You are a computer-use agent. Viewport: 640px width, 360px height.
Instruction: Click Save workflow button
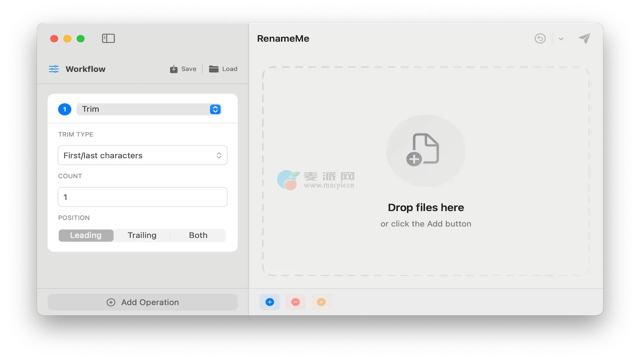click(183, 69)
